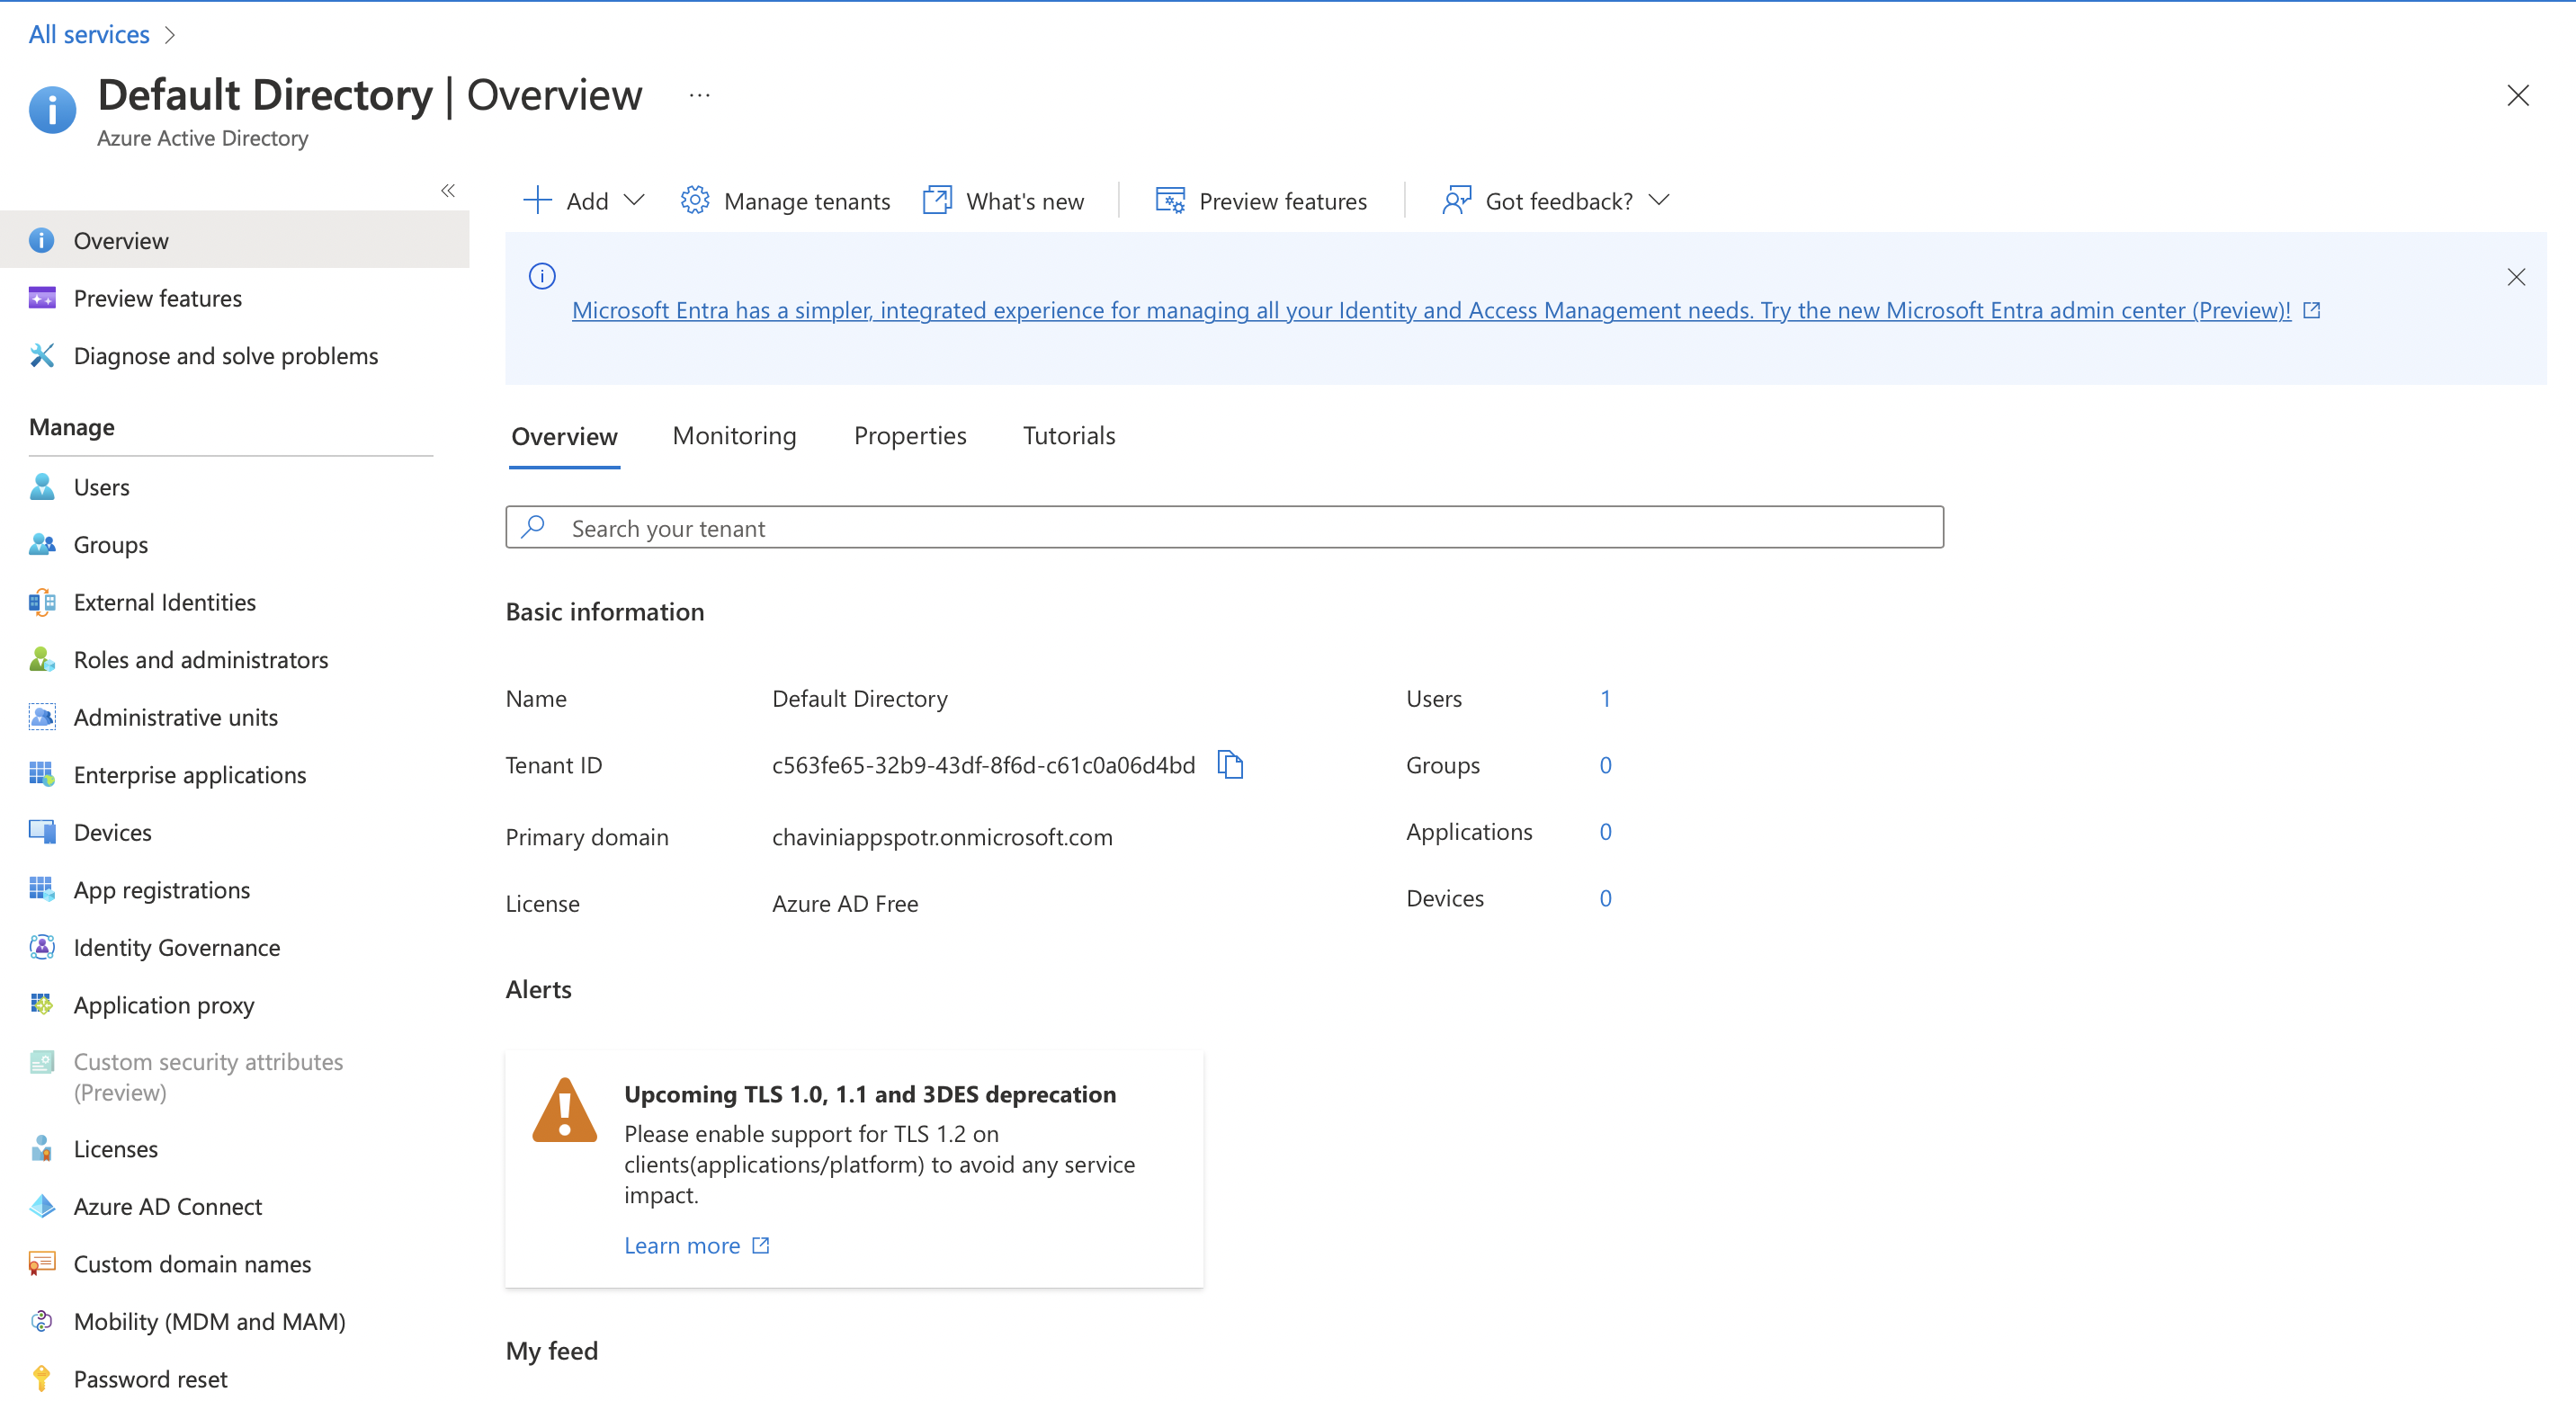The width and height of the screenshot is (2576, 1401).
Task: Click the Devices count value 0
Action: (1605, 899)
